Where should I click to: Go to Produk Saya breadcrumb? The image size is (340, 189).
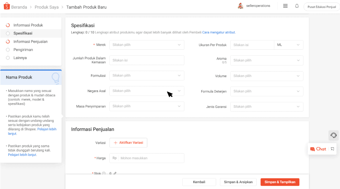(x=47, y=7)
